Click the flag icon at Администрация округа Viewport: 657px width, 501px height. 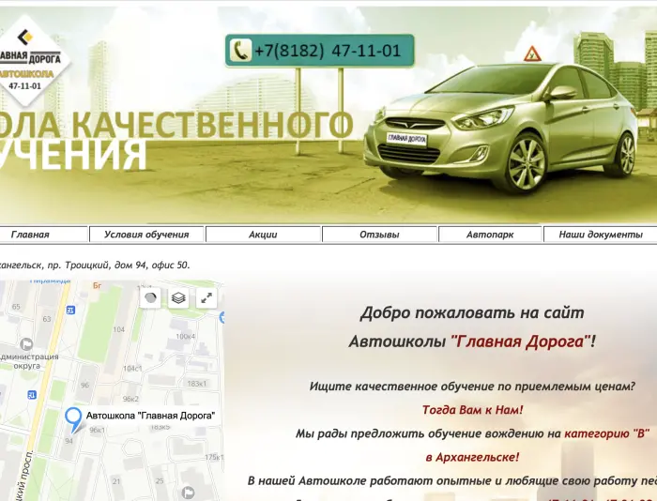(26, 344)
